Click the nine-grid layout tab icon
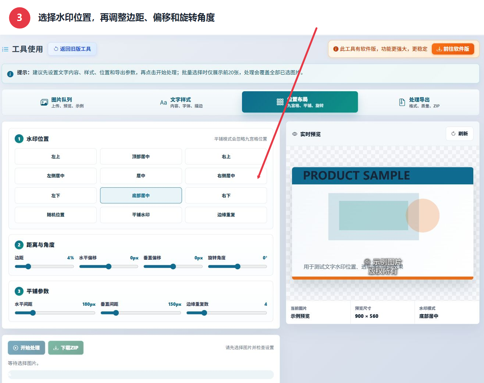 click(x=280, y=102)
